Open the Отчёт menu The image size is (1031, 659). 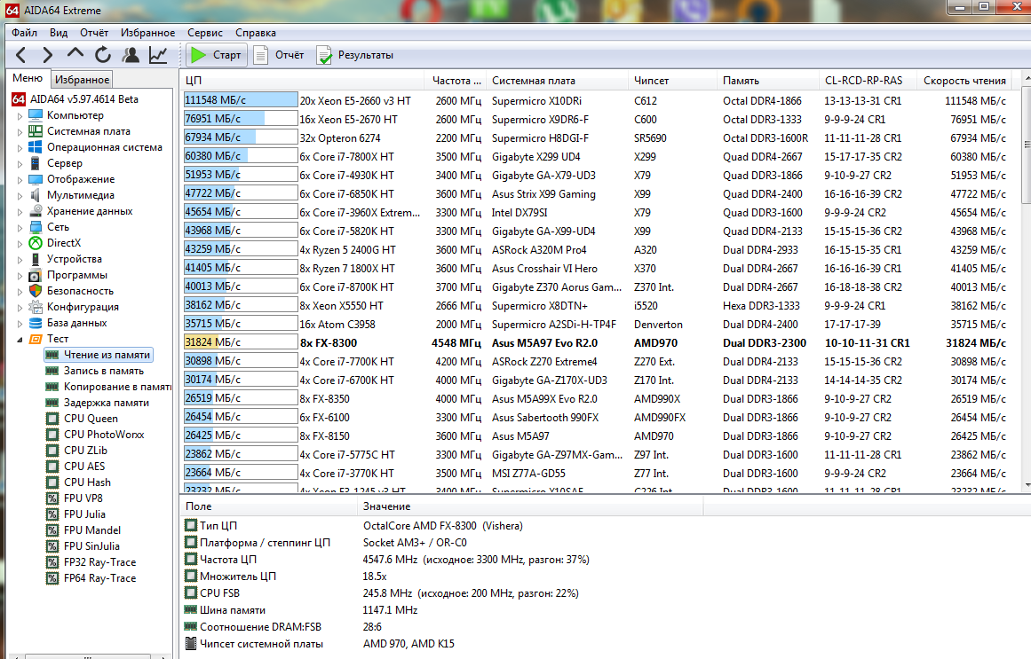tap(94, 33)
